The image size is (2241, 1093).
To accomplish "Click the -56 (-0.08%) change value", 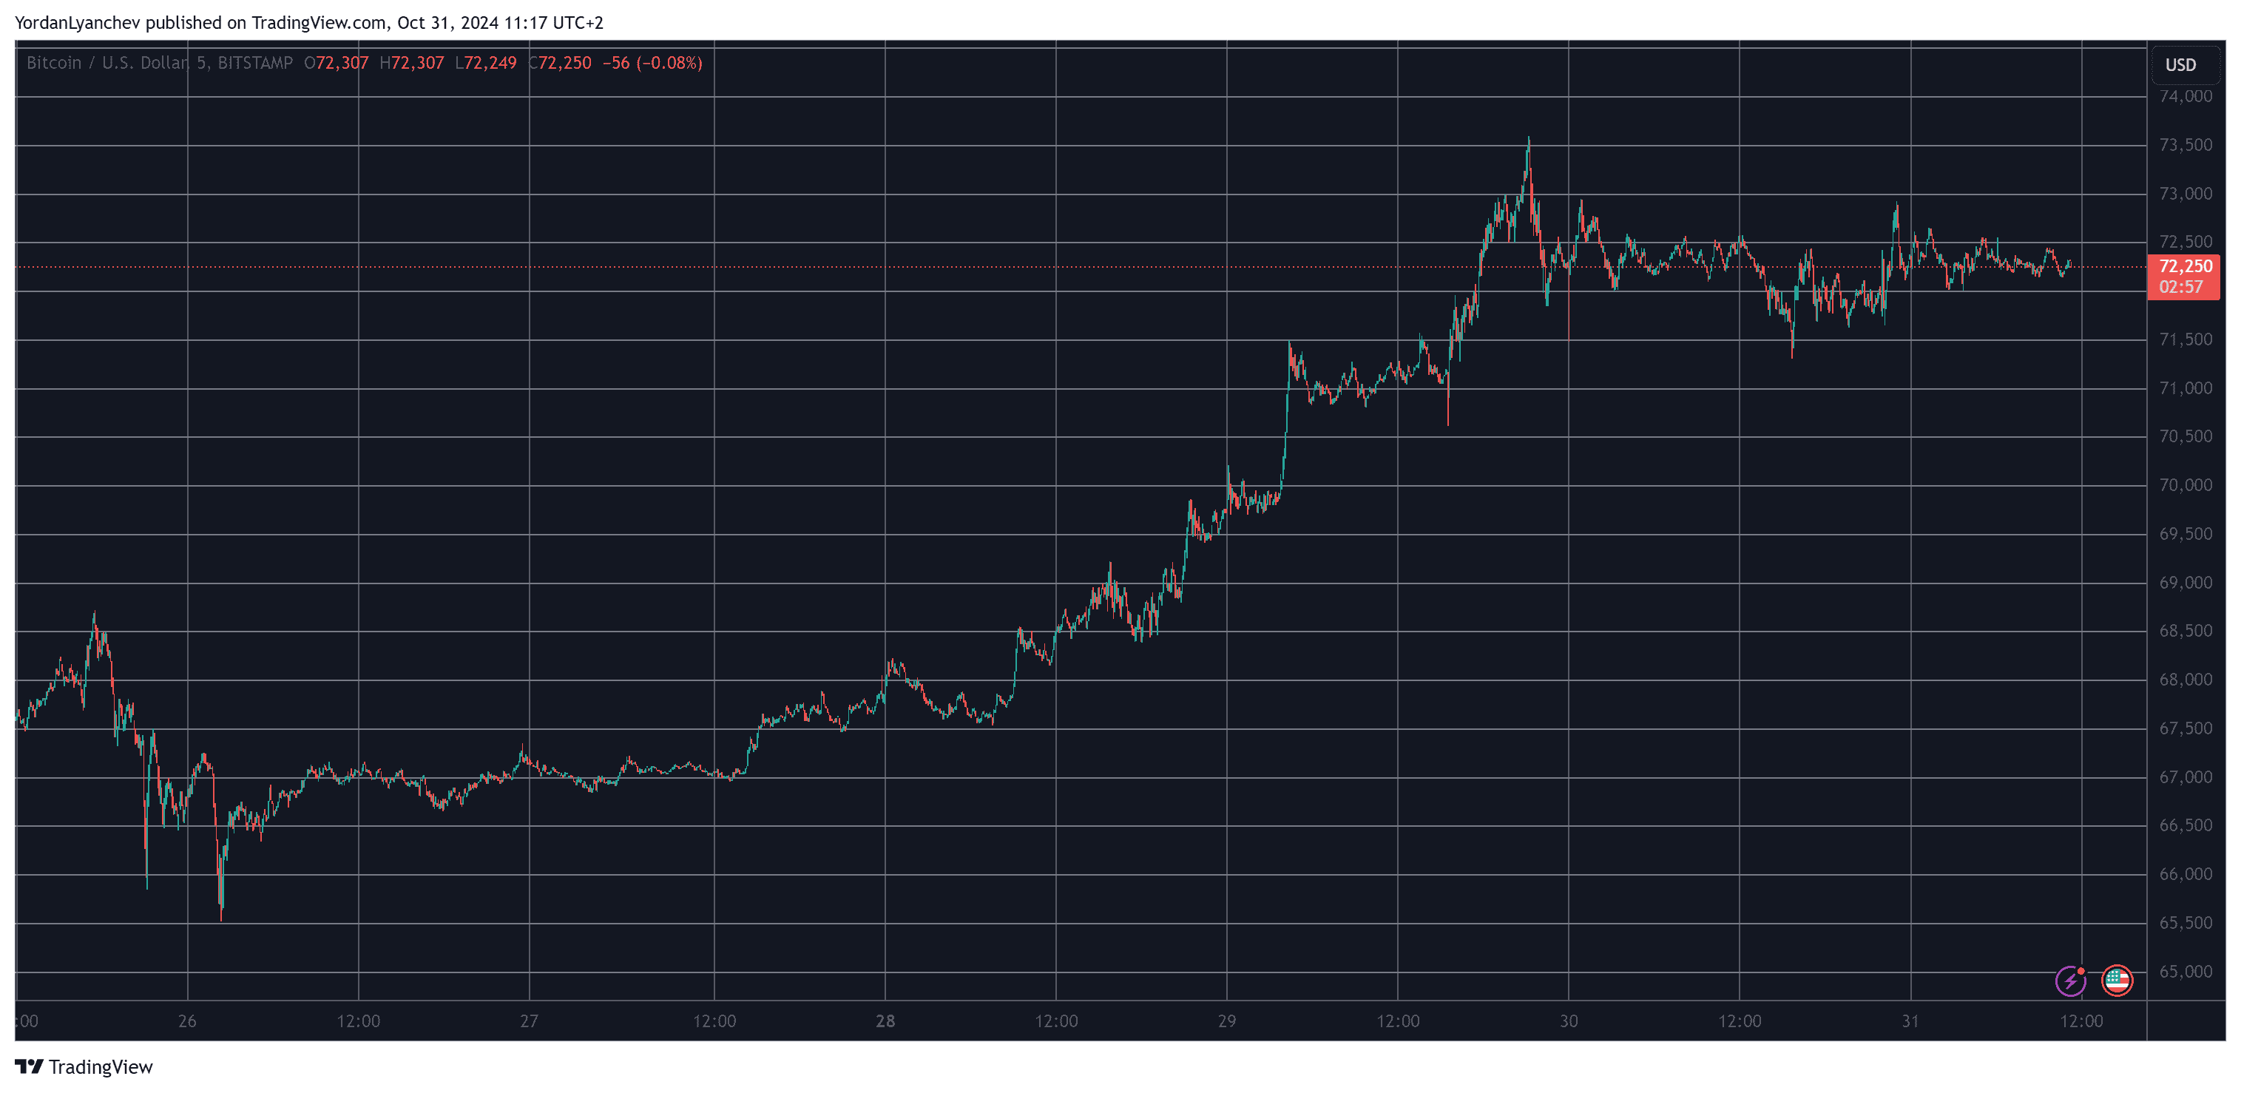I will coord(652,63).
